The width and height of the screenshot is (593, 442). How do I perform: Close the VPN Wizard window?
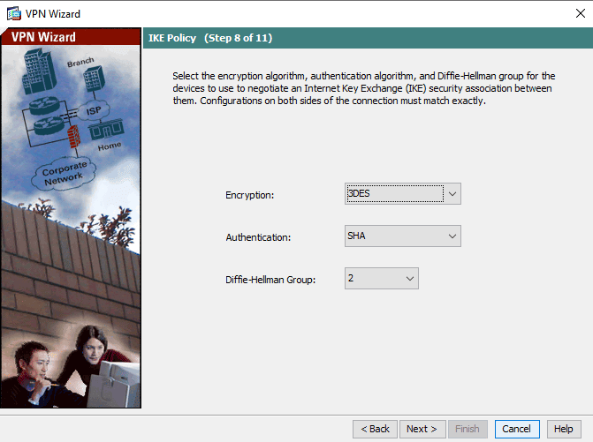tap(580, 13)
